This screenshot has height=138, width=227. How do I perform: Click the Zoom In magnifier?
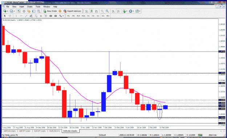point(102,11)
